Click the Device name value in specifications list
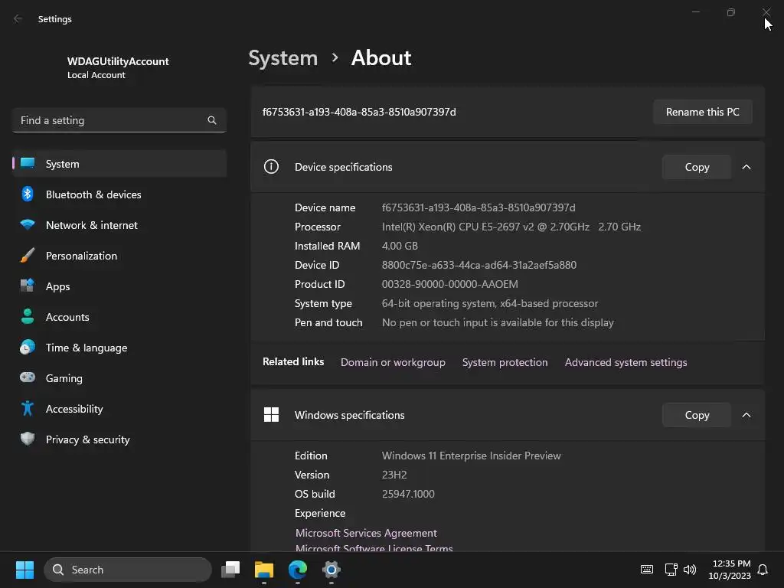The height and width of the screenshot is (588, 784). 479,207
